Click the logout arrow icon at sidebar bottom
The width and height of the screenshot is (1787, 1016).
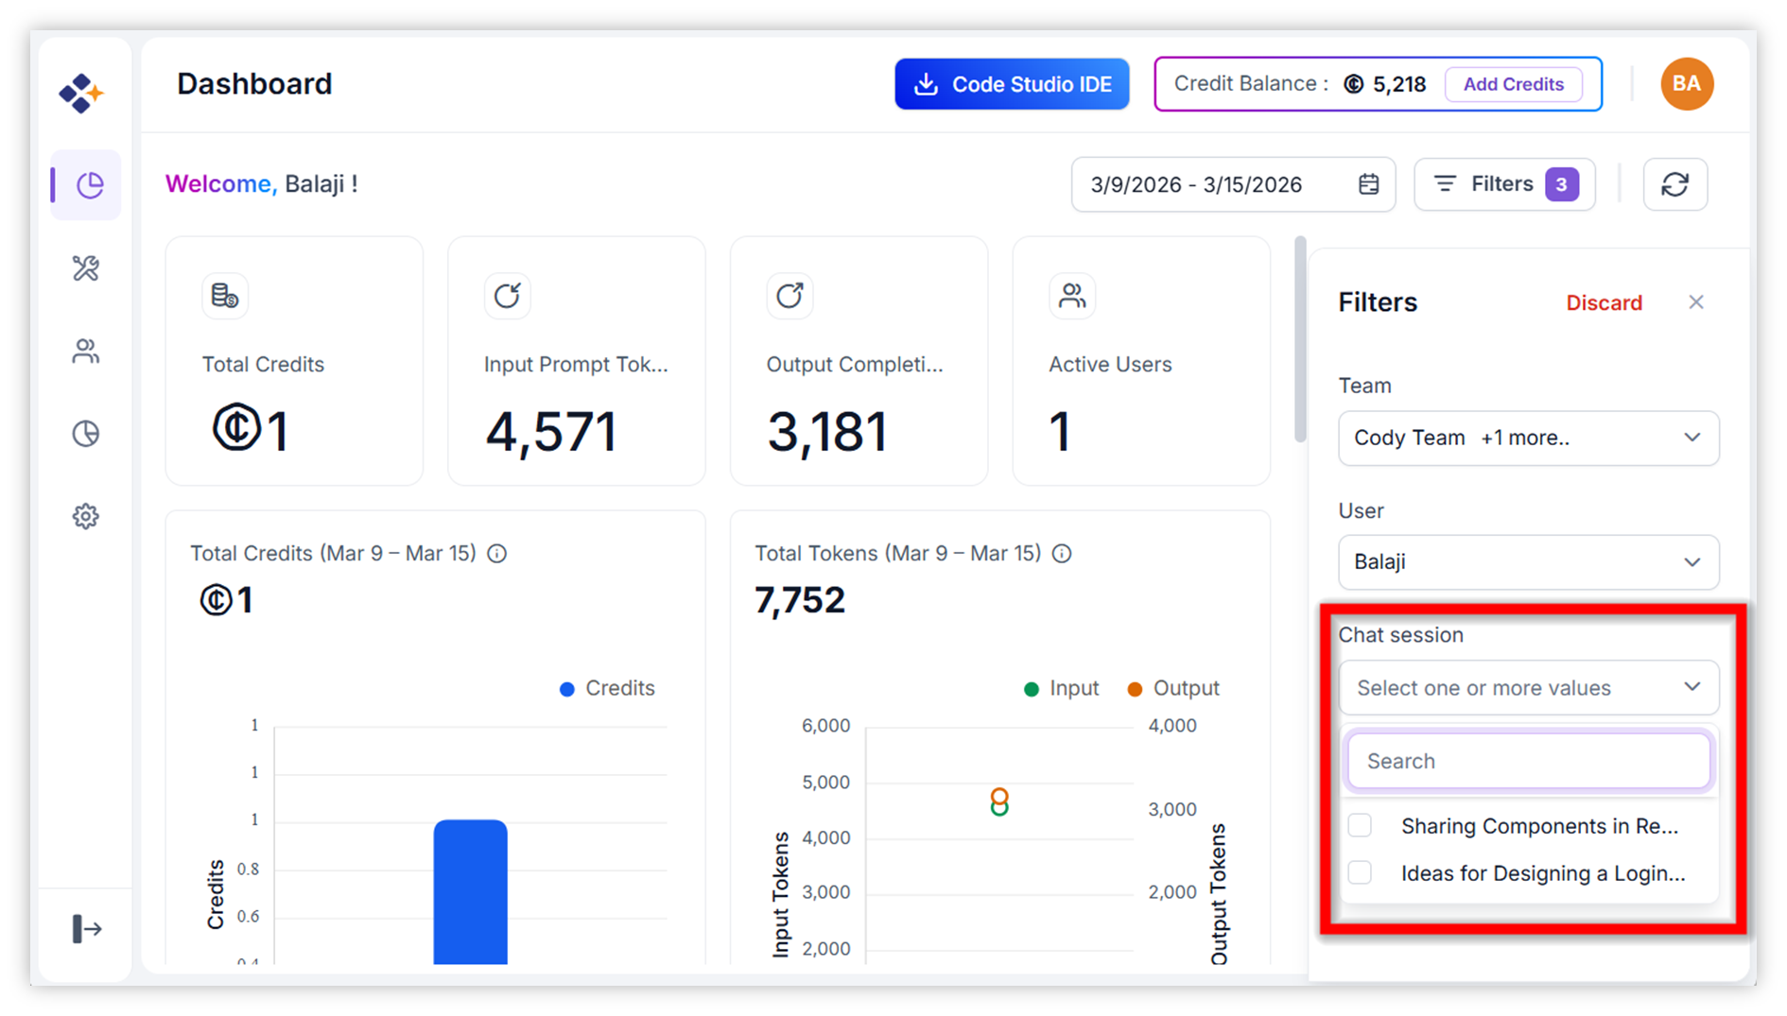tap(85, 929)
